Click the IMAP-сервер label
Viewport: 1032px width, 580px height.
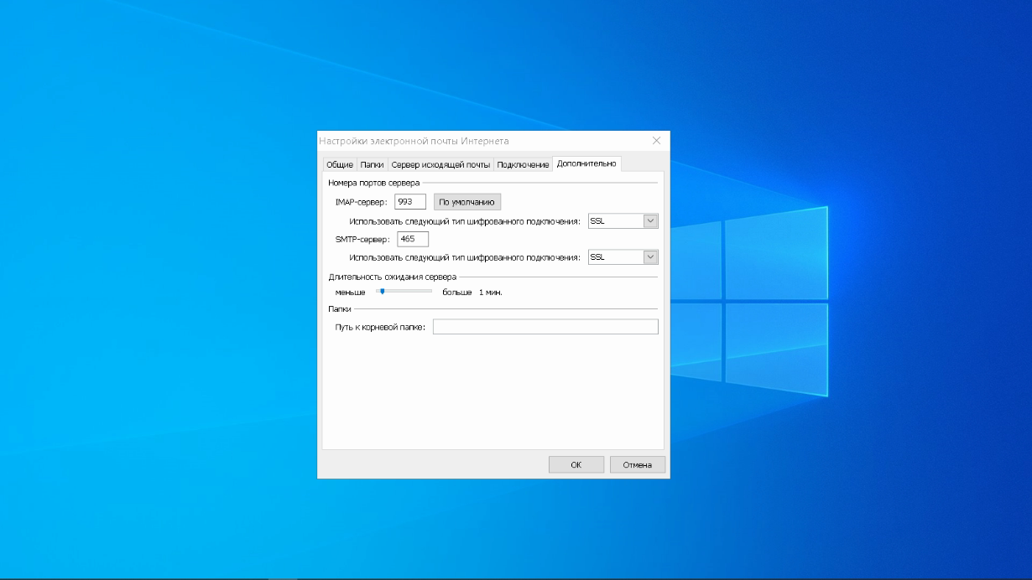(361, 202)
